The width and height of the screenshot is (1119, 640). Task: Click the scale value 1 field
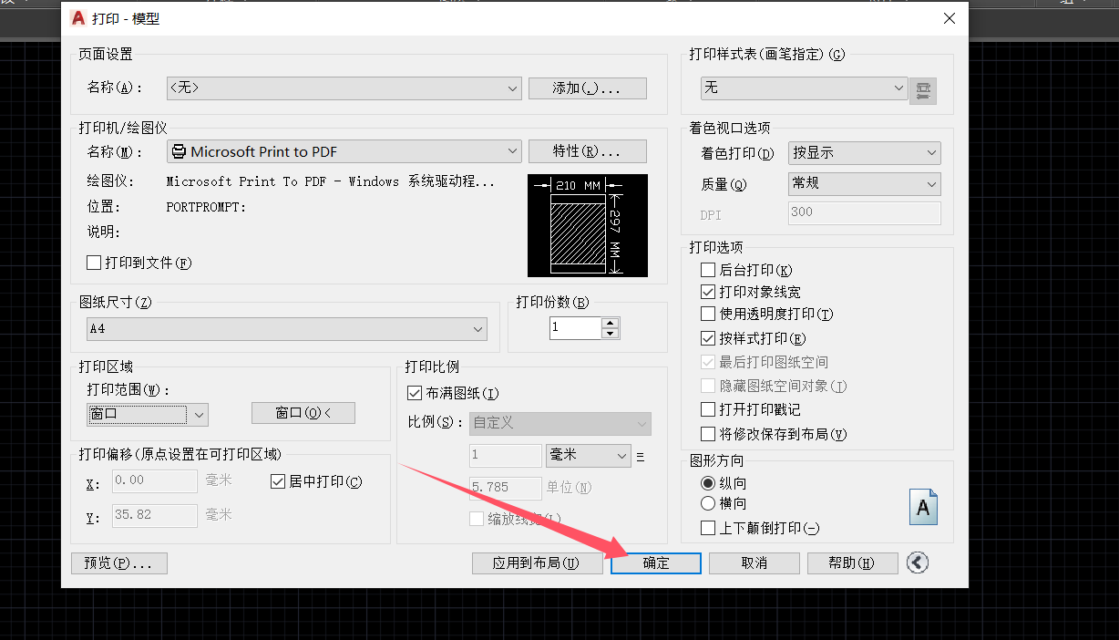pos(506,455)
